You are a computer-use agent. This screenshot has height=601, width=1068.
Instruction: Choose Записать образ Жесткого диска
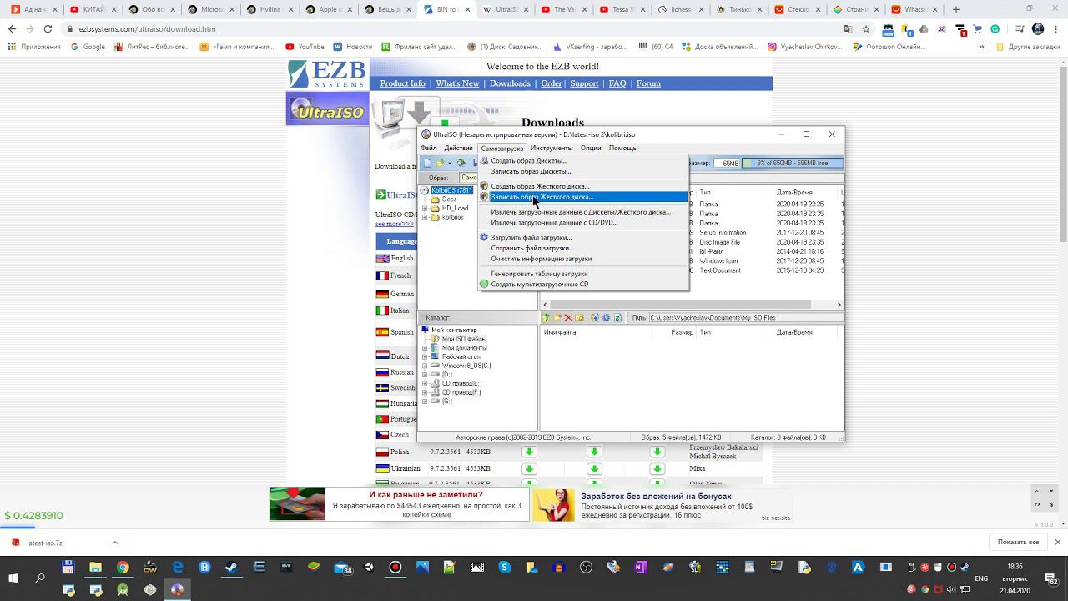[582, 197]
